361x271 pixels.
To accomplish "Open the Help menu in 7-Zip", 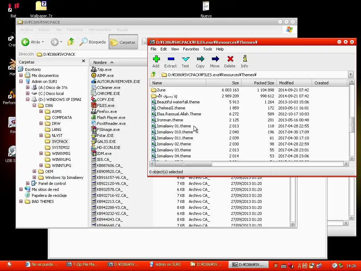I will 220,49.
